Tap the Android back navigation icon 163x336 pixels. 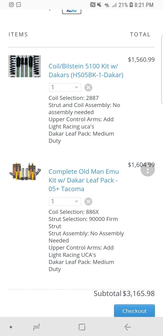tap(128, 327)
